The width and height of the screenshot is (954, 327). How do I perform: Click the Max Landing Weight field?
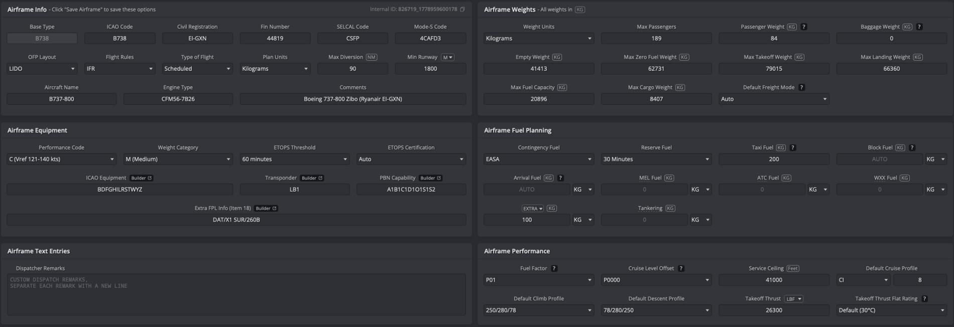tap(892, 69)
